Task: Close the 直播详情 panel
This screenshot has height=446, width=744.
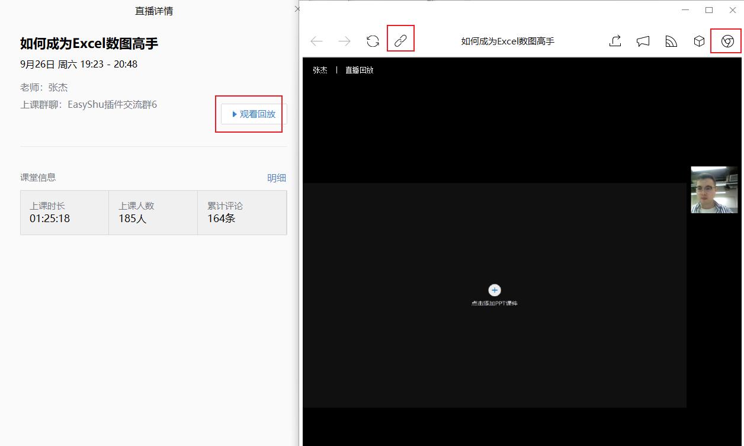Action: click(297, 9)
